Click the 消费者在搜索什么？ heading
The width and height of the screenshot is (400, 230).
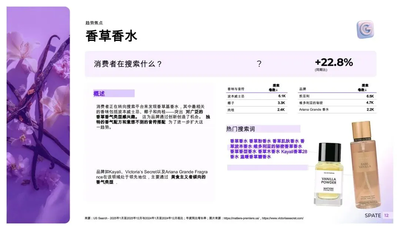(128, 64)
